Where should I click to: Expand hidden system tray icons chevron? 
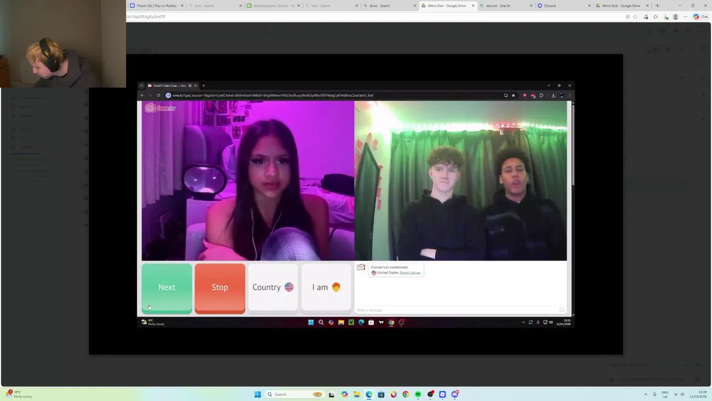click(x=646, y=394)
